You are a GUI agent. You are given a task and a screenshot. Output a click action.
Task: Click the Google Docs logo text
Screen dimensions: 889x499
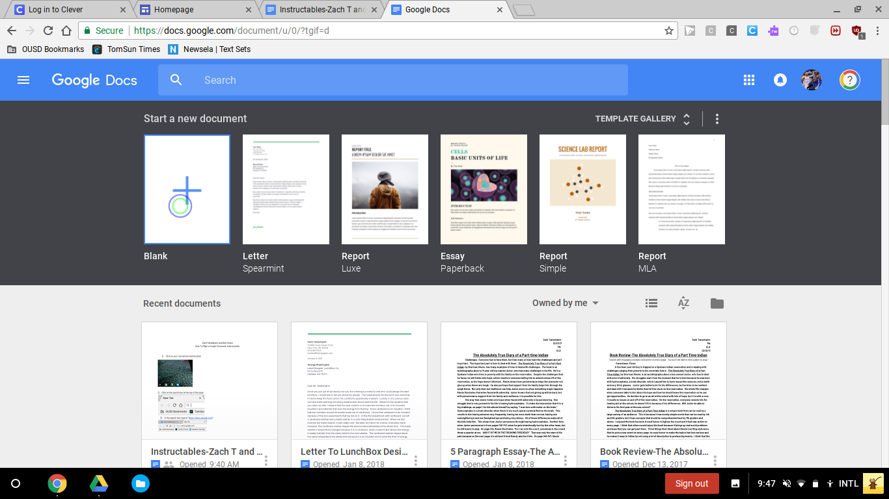tap(94, 80)
